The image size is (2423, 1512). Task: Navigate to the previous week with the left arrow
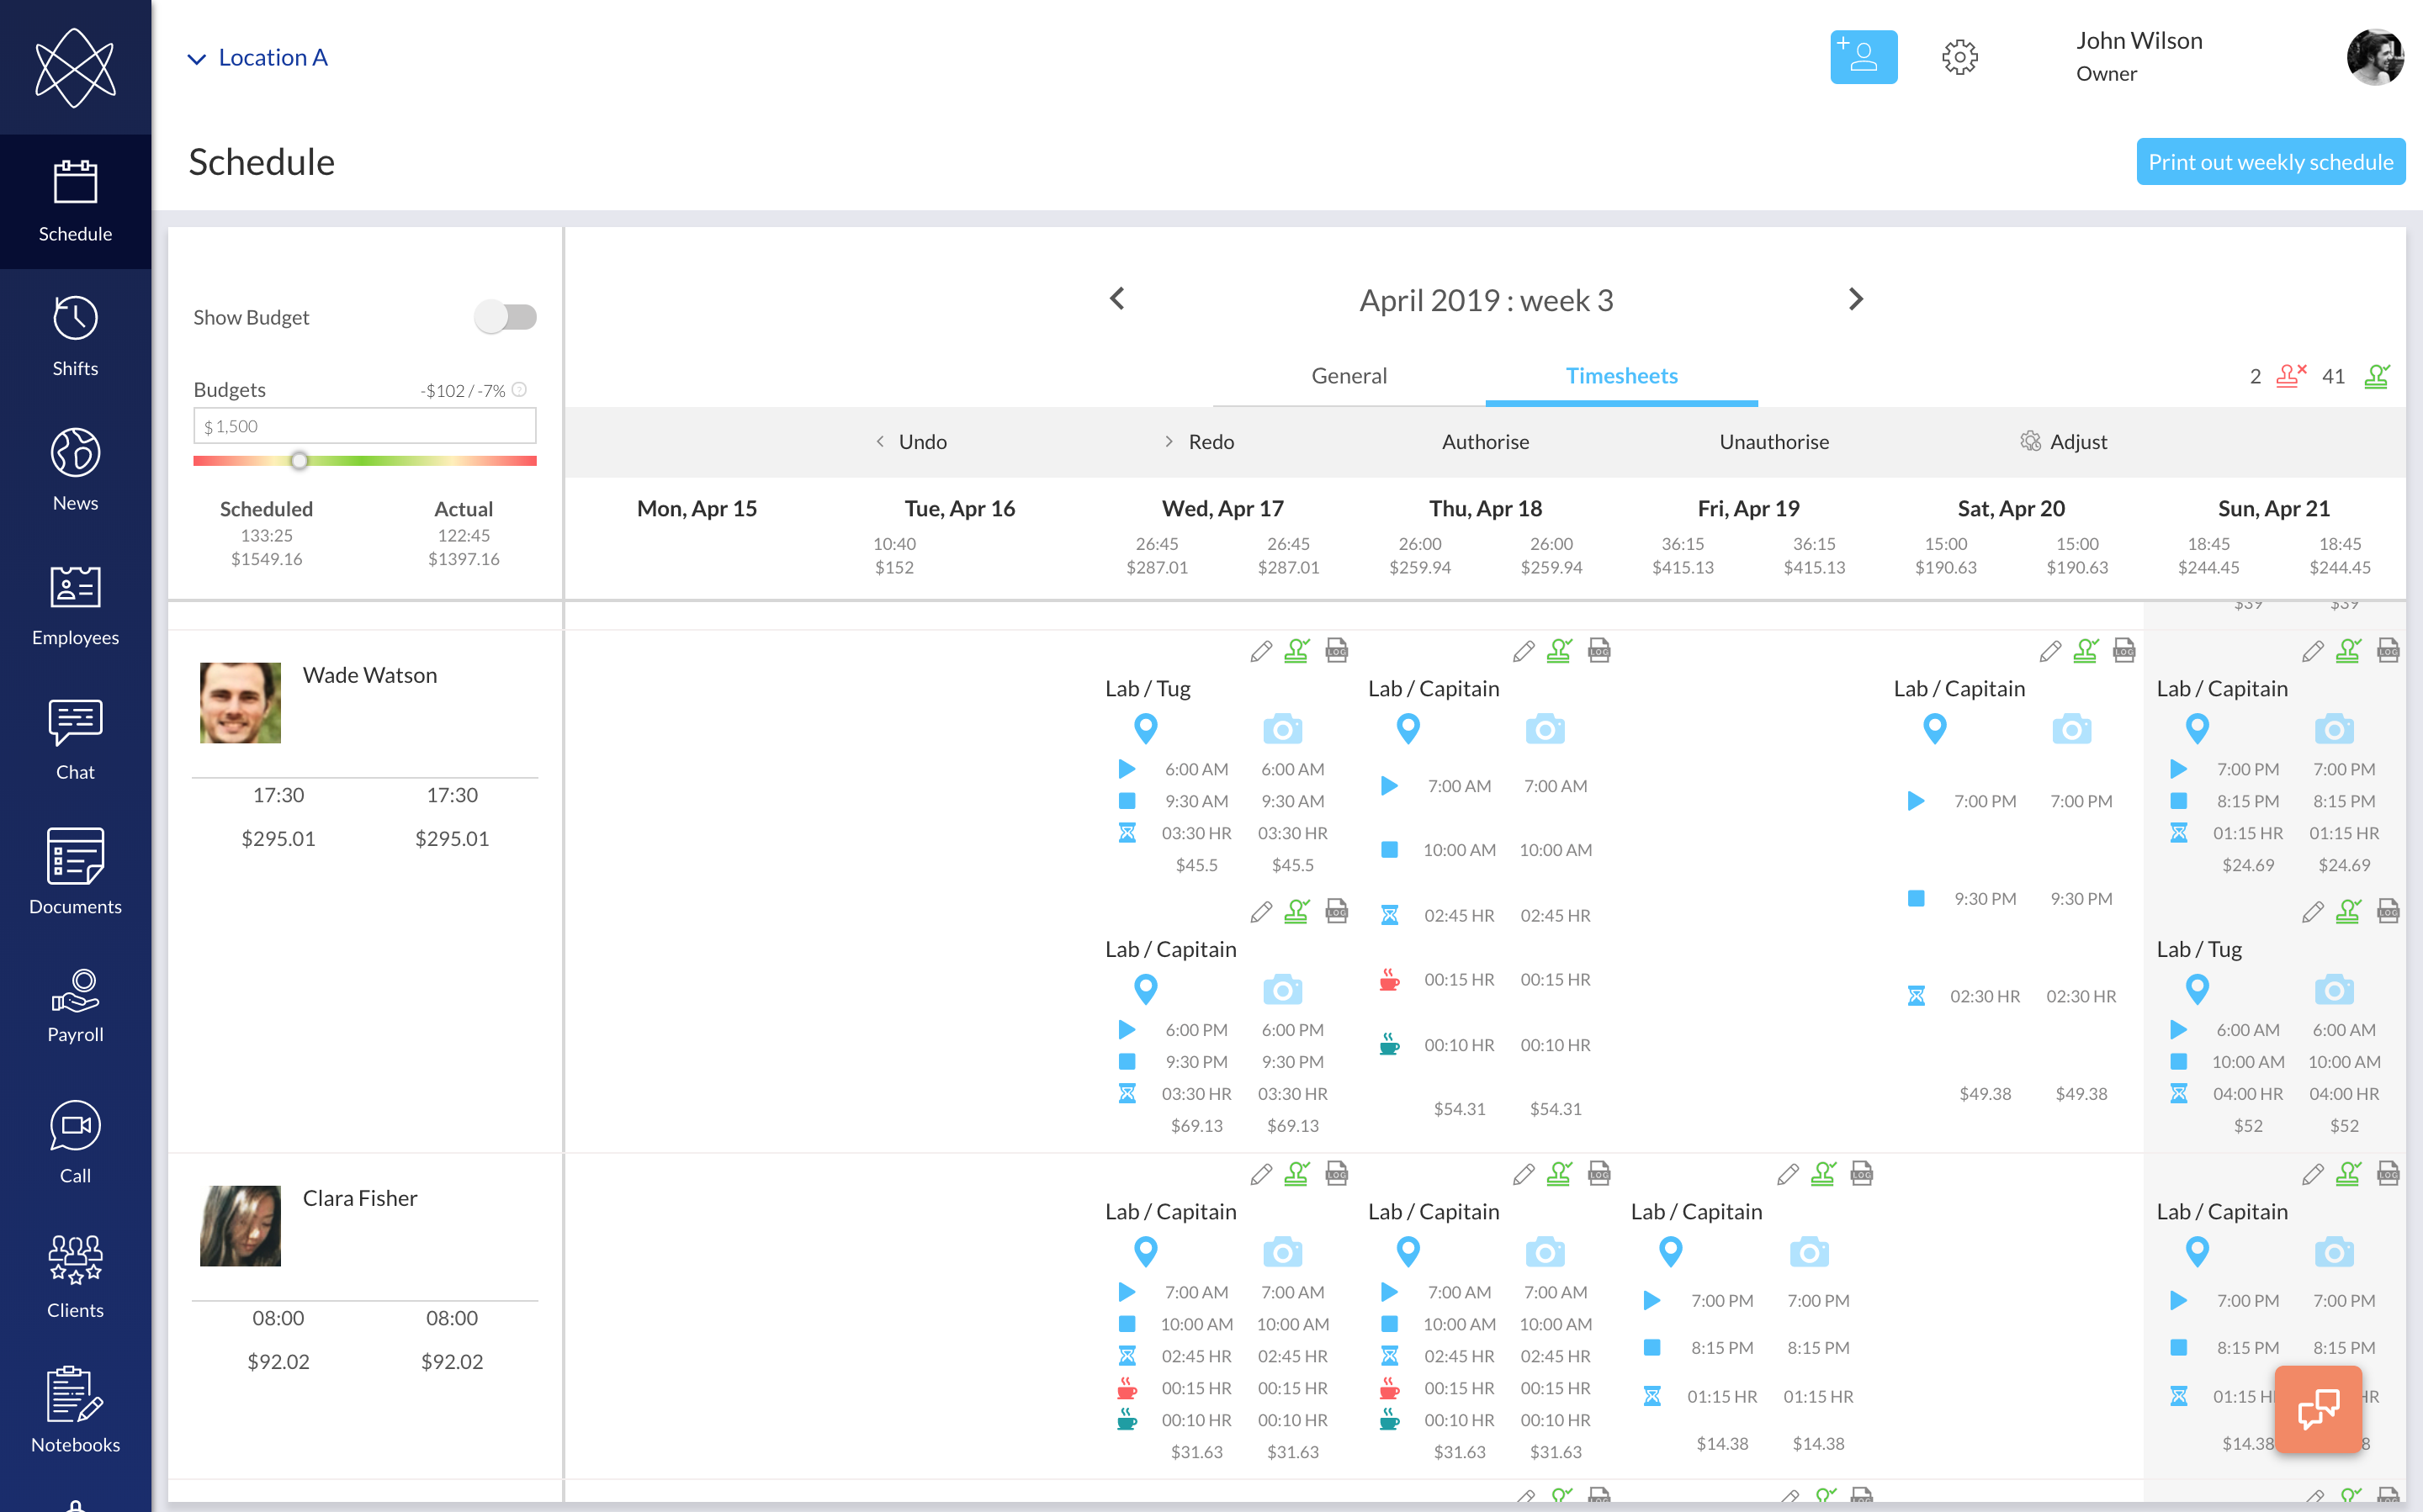pyautogui.click(x=1116, y=299)
